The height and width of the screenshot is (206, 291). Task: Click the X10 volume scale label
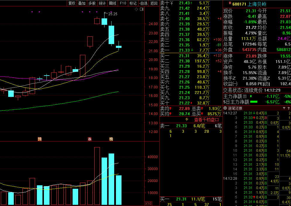point(148,203)
